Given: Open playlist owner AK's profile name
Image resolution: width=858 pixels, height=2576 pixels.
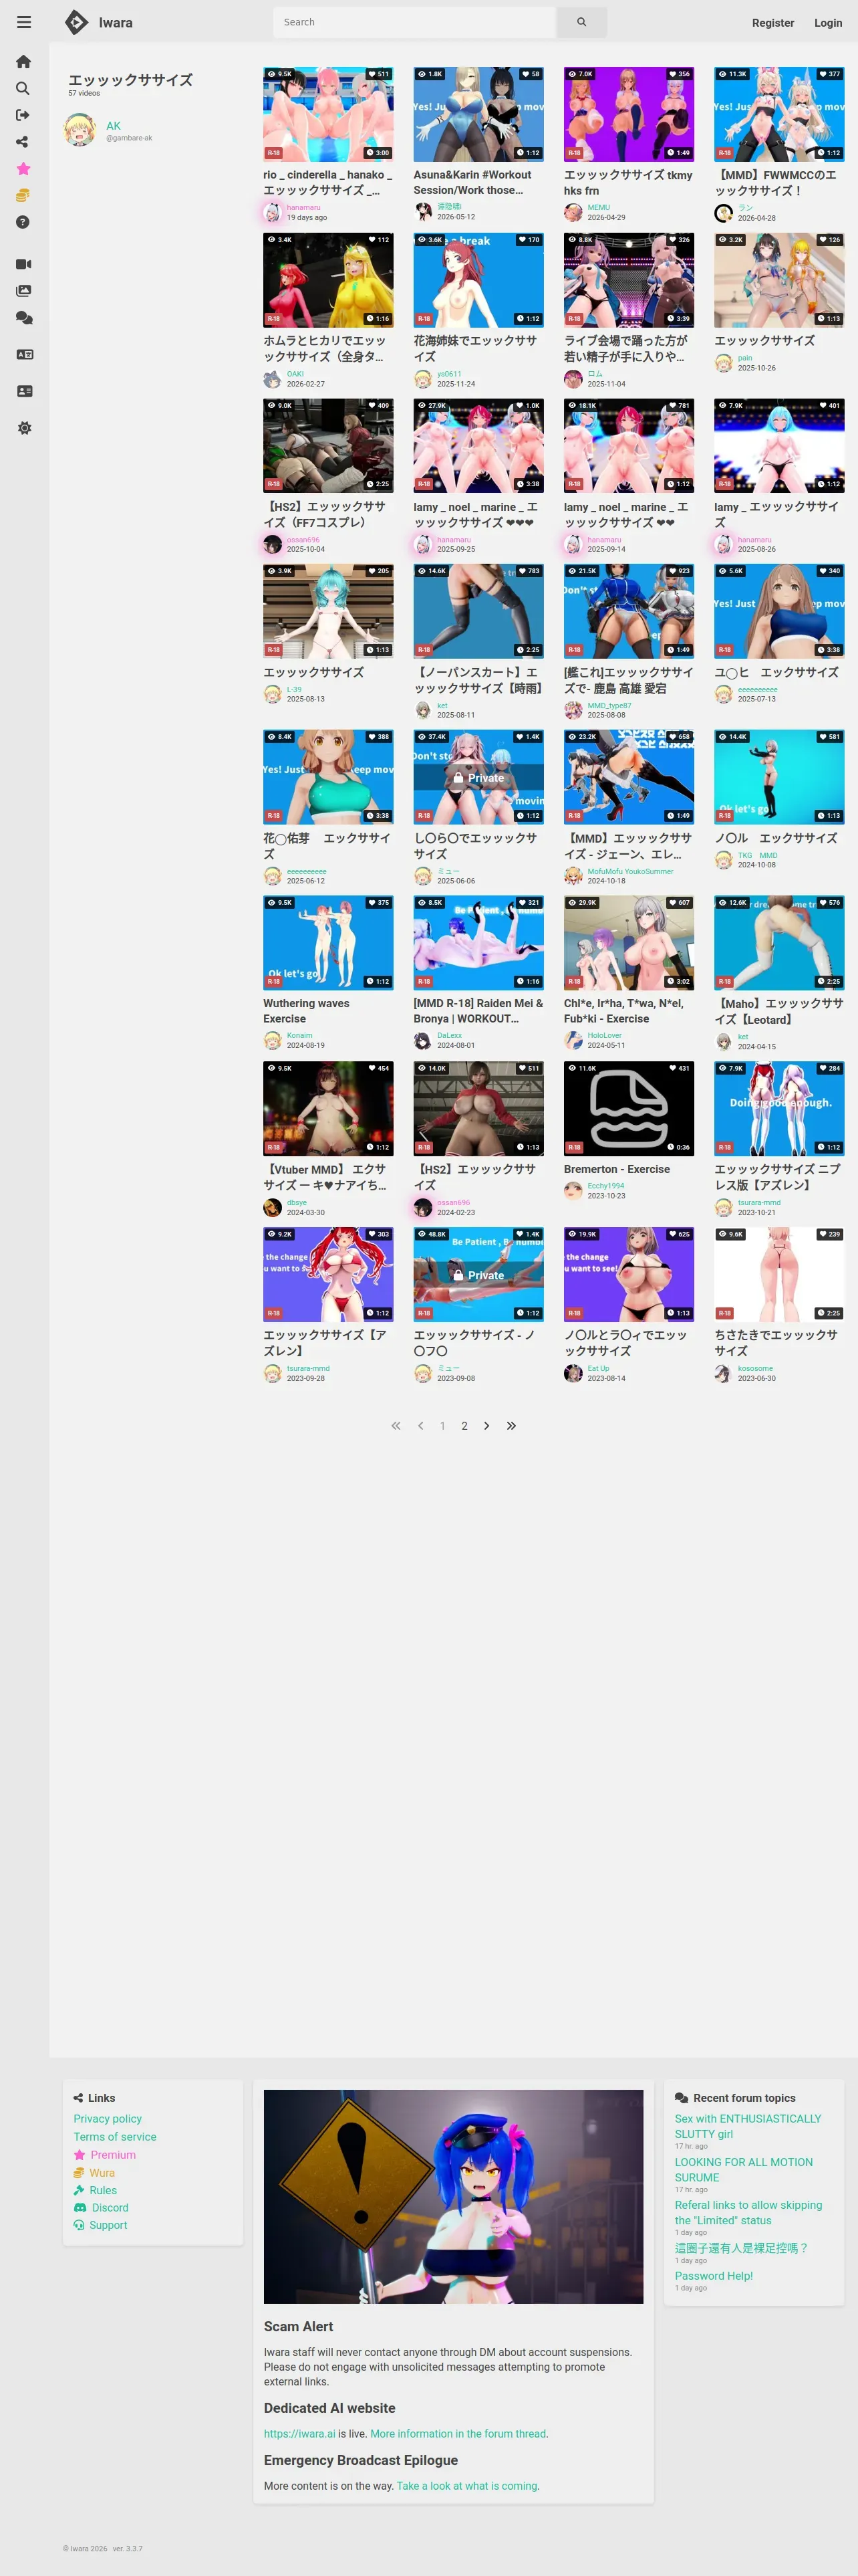Looking at the screenshot, I should click(113, 126).
